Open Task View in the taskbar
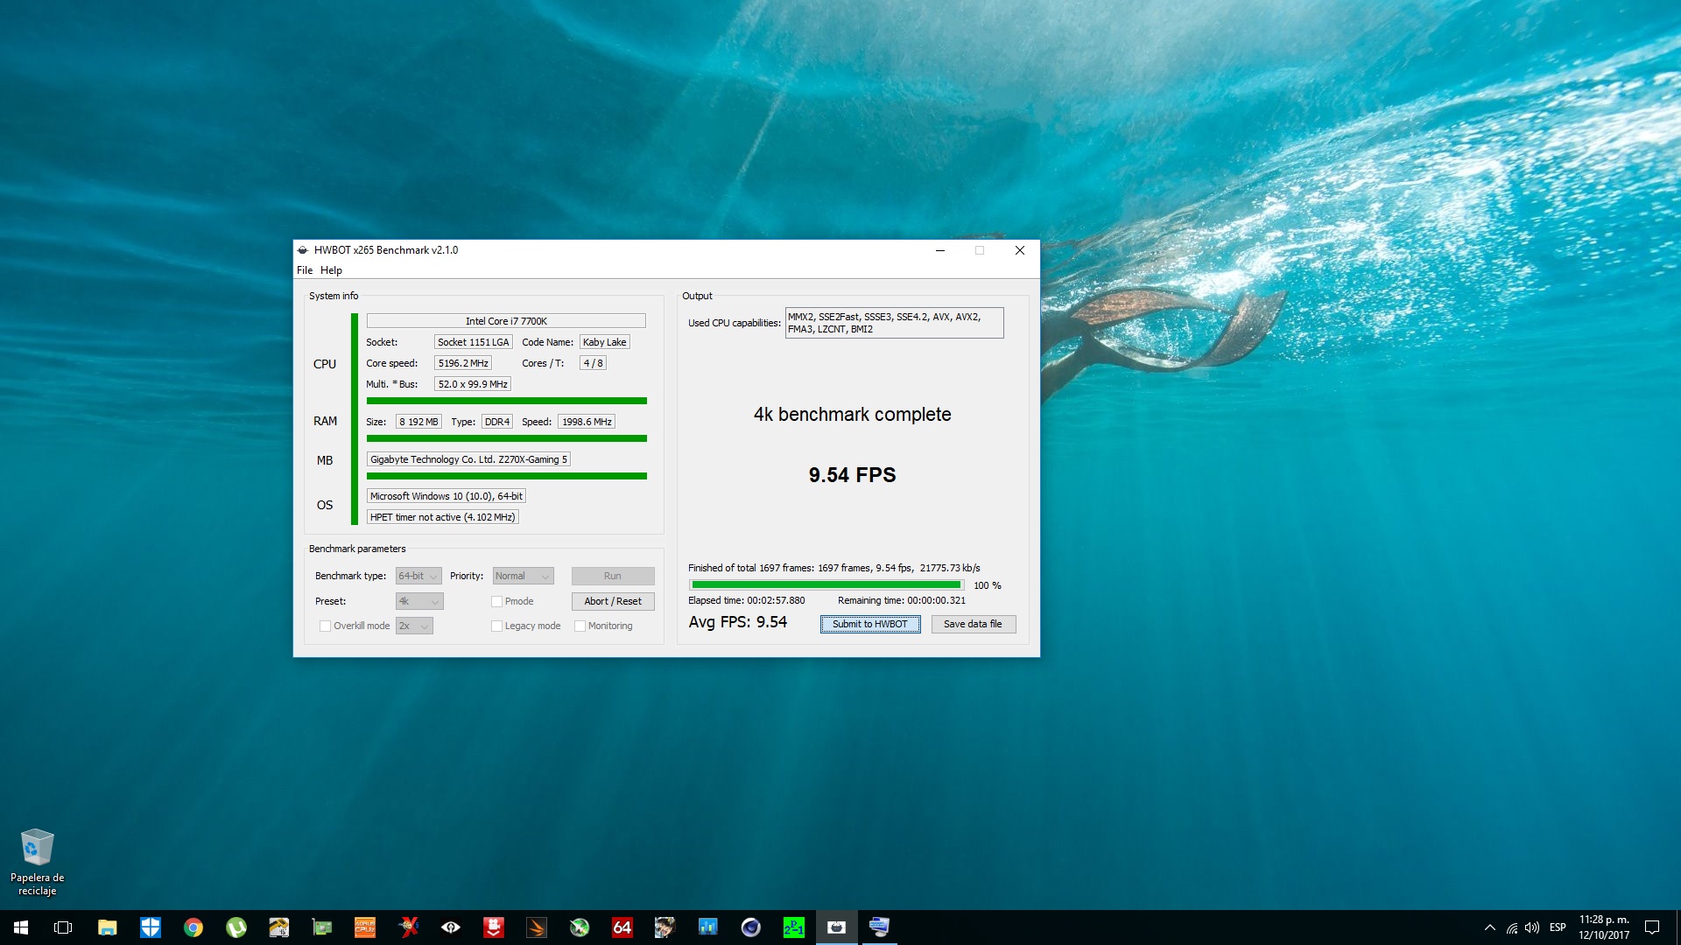The image size is (1681, 945). click(63, 927)
